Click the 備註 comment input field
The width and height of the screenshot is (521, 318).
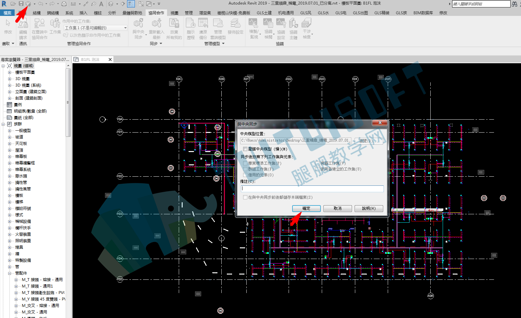click(x=312, y=189)
